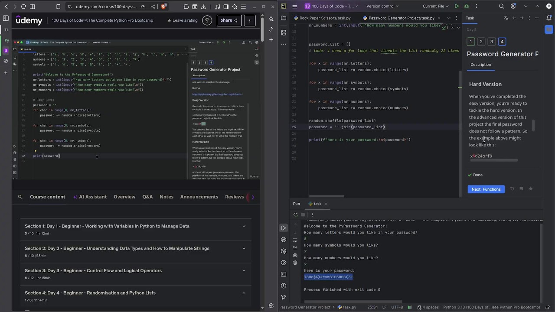Click Leave a rating on Udemy

click(x=183, y=20)
